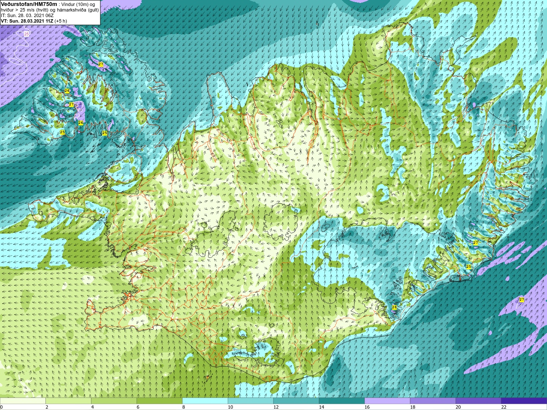Image resolution: width=547 pixels, height=410 pixels.
Task: Click the legend scale label 8
Action: [x=184, y=407]
